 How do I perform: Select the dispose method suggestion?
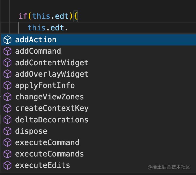(x=31, y=131)
